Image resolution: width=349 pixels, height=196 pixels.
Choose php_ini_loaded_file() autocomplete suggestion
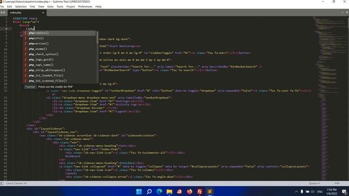(59, 76)
